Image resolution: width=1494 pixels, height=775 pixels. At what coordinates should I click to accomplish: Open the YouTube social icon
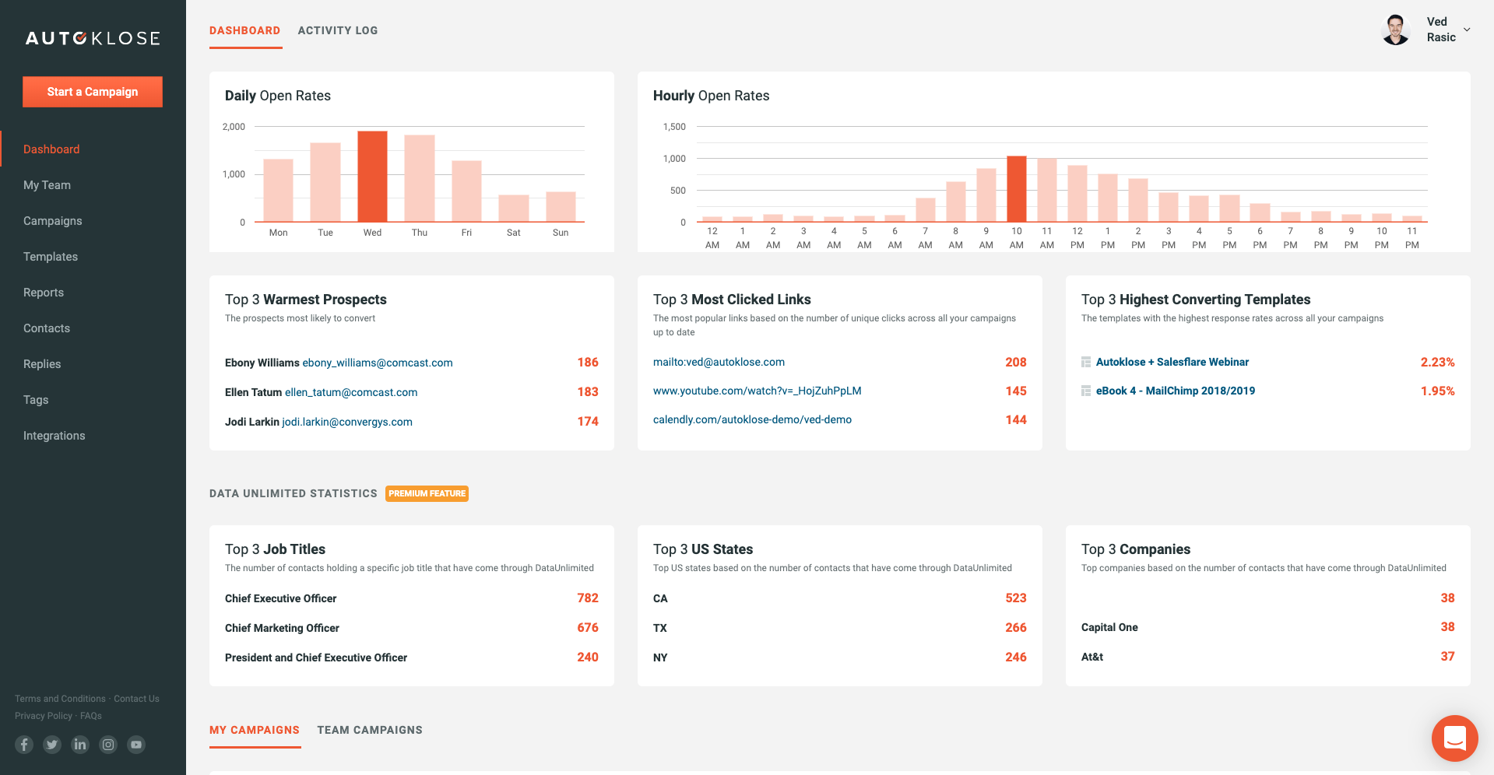click(x=136, y=745)
